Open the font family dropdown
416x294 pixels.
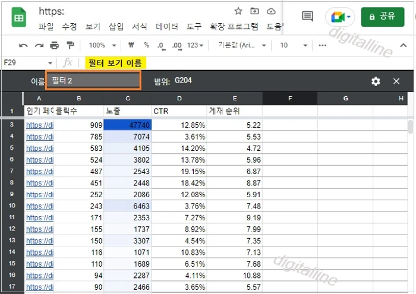(x=242, y=45)
